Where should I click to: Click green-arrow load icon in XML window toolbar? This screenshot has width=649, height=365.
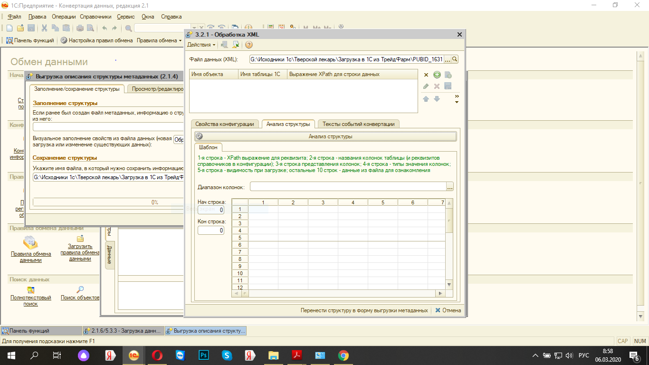point(235,45)
